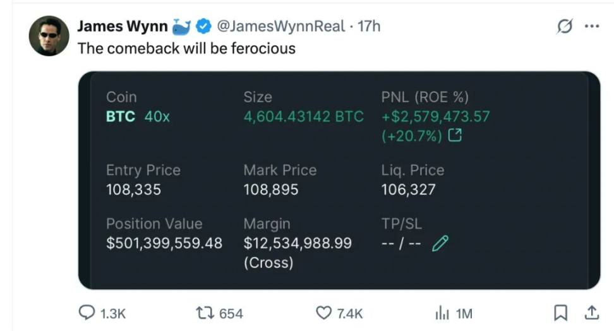Click the repost icon with 654

coord(205,313)
